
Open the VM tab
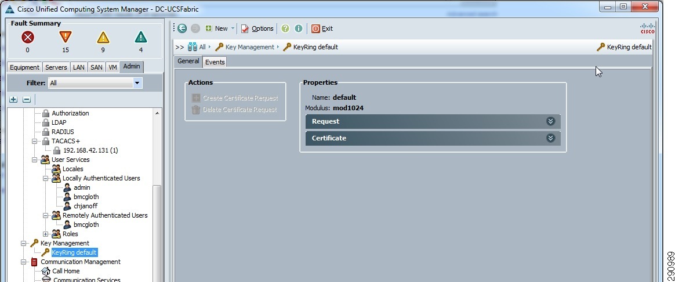pos(113,67)
